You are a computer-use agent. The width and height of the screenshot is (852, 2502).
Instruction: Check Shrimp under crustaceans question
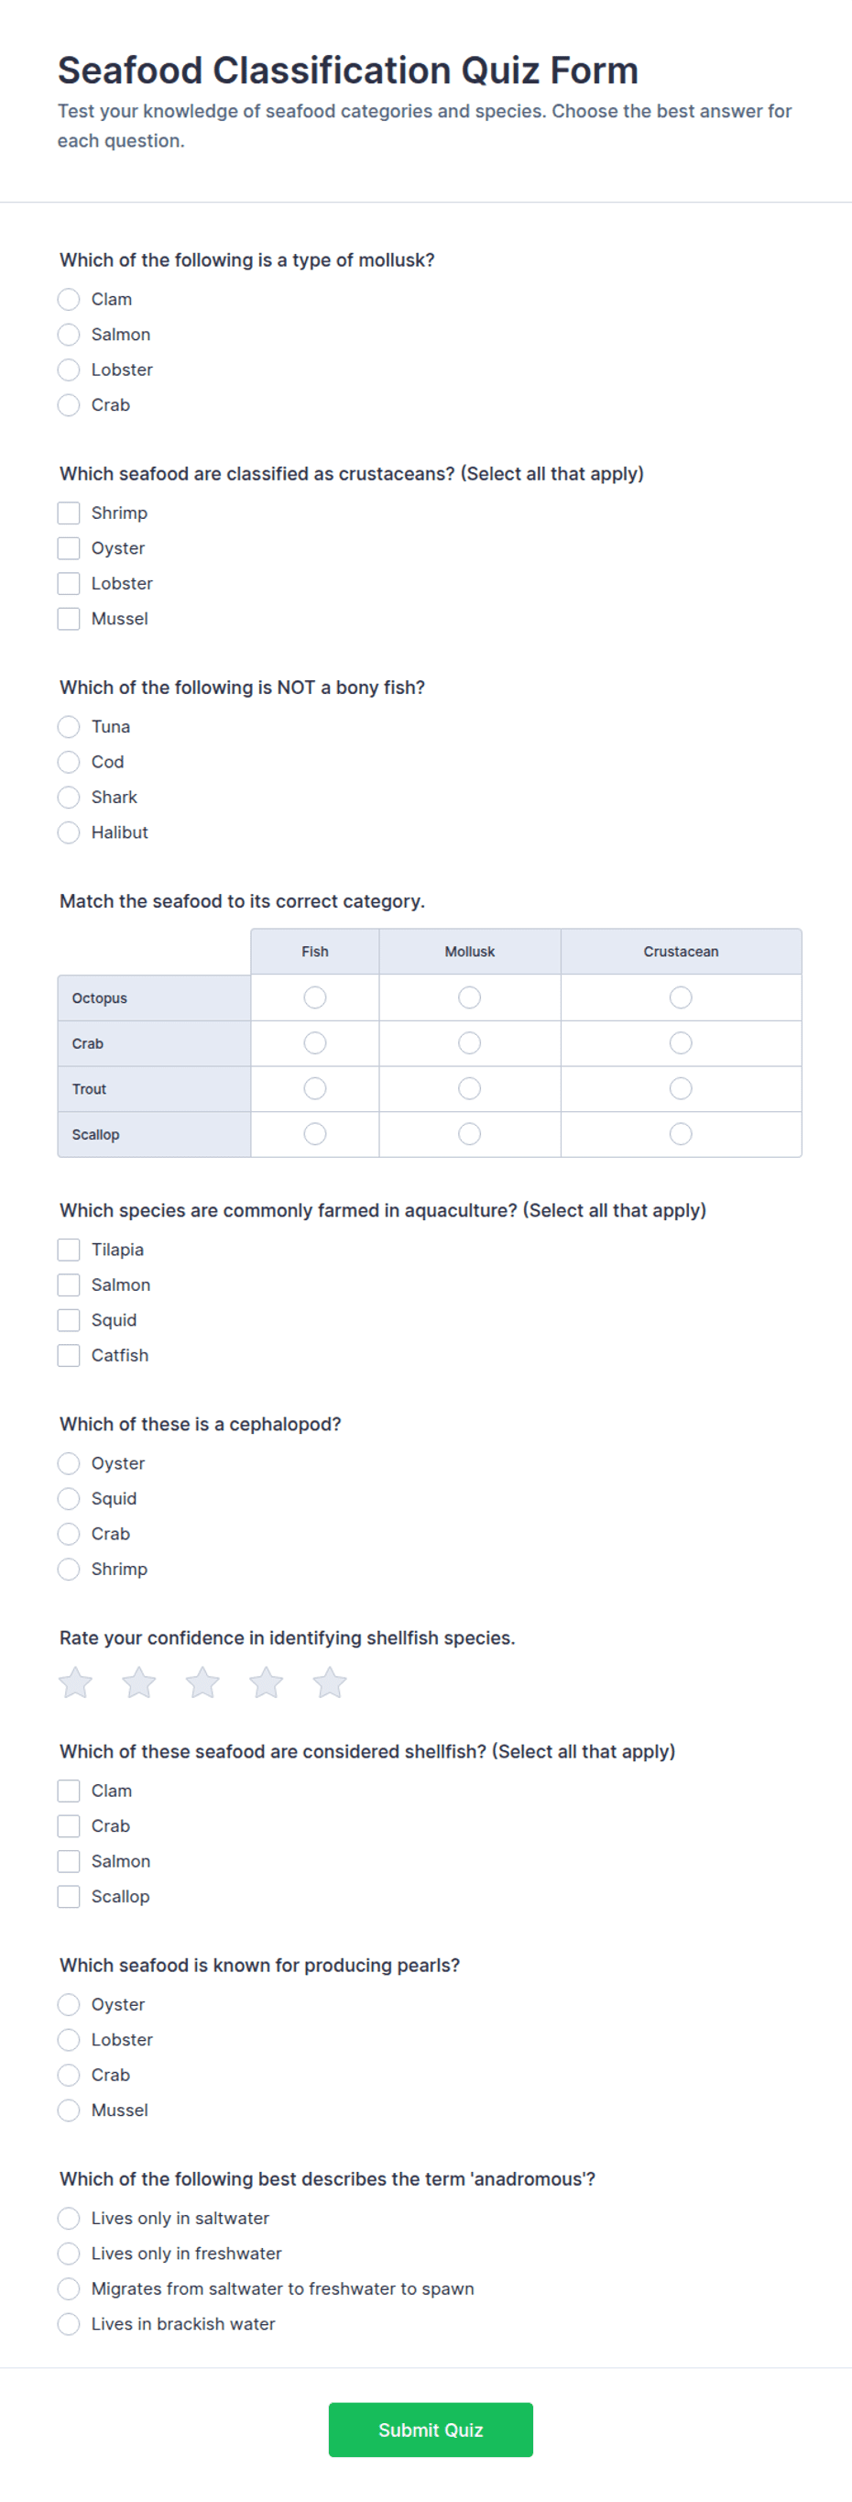tap(68, 513)
